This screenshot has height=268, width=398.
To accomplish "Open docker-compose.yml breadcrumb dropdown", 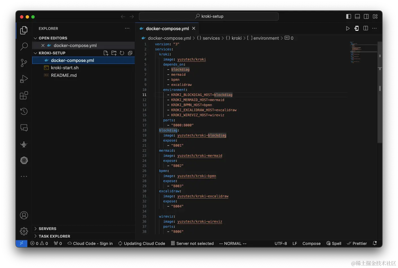I will click(166, 38).
